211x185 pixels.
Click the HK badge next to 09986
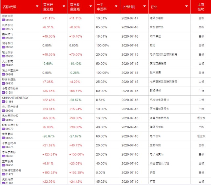click(4, 65)
